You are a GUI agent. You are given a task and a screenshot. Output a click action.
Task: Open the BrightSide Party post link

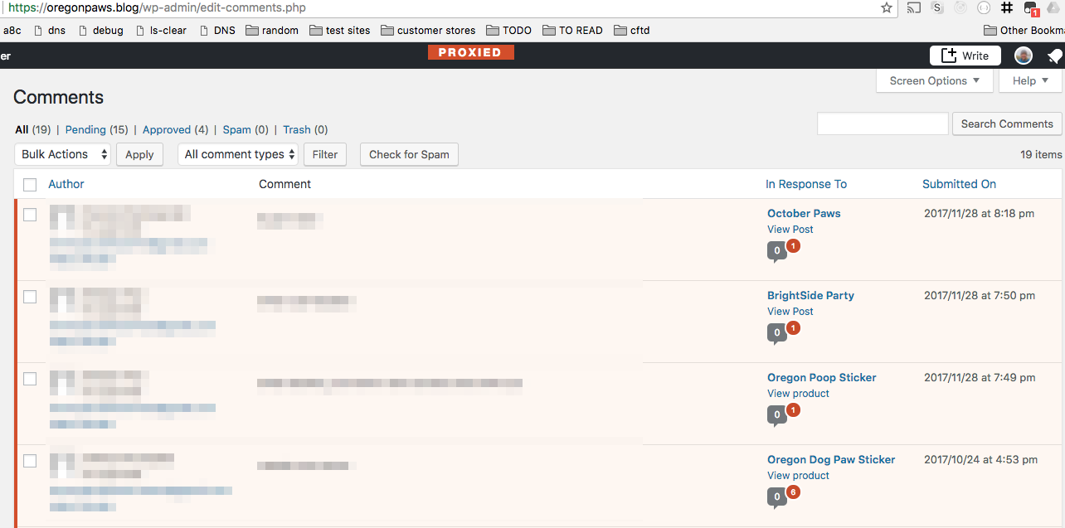pyautogui.click(x=810, y=295)
